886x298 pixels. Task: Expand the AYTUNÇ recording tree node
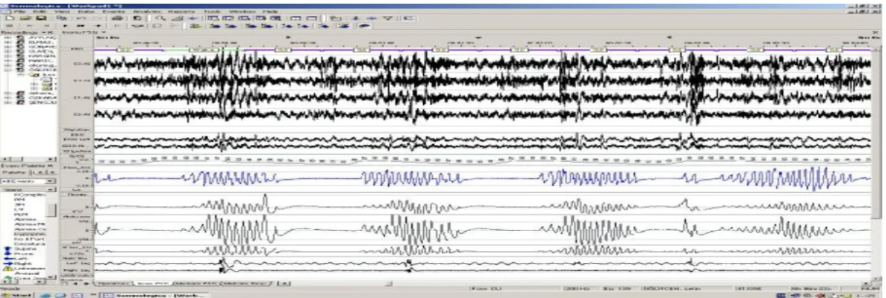tap(7, 37)
